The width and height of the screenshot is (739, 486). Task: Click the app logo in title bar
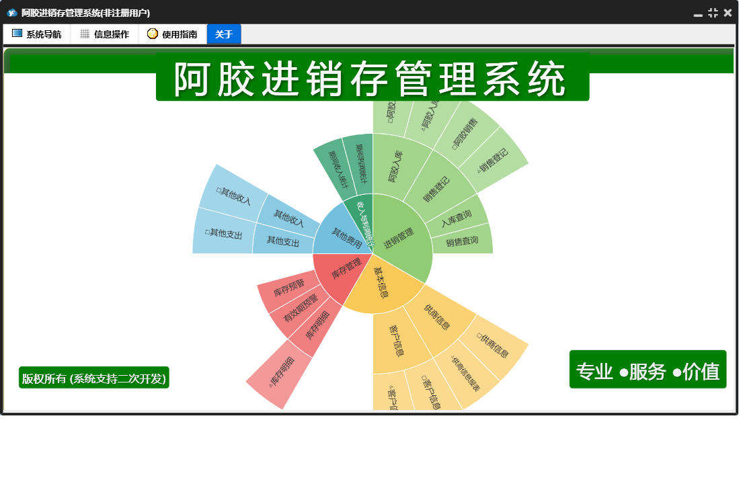(12, 13)
